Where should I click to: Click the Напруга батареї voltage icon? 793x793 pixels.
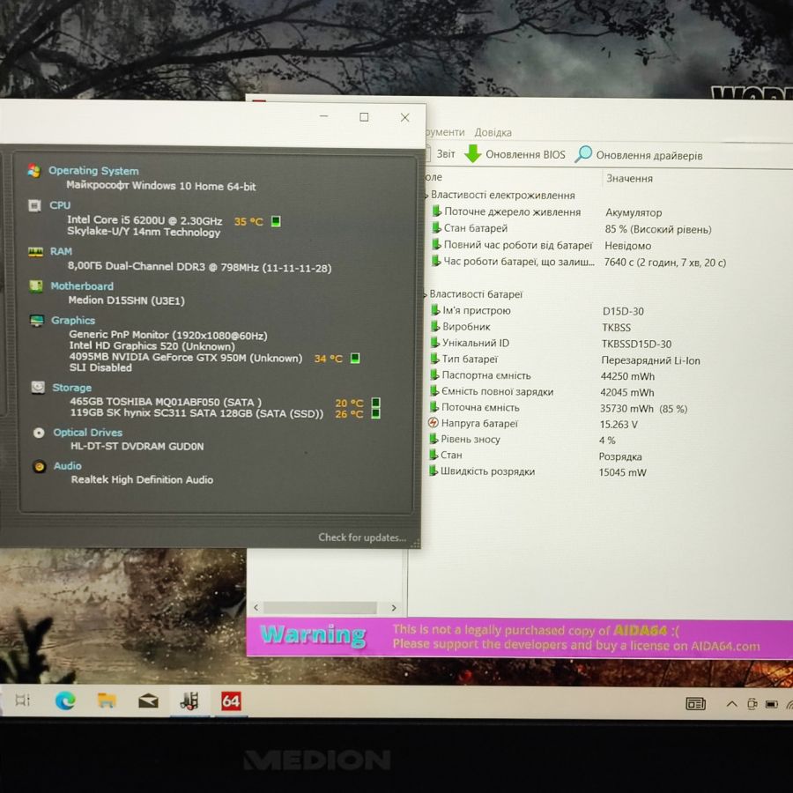tap(433, 423)
